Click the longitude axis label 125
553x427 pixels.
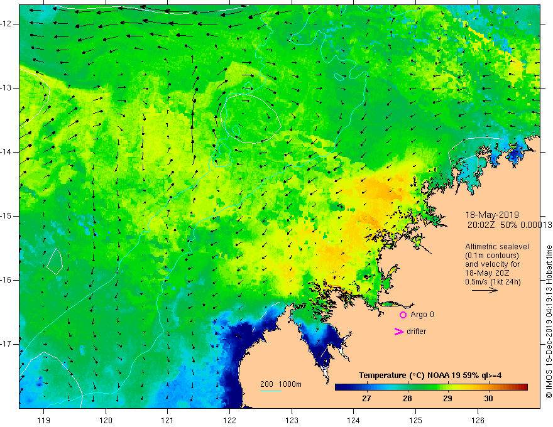pyautogui.click(x=416, y=420)
